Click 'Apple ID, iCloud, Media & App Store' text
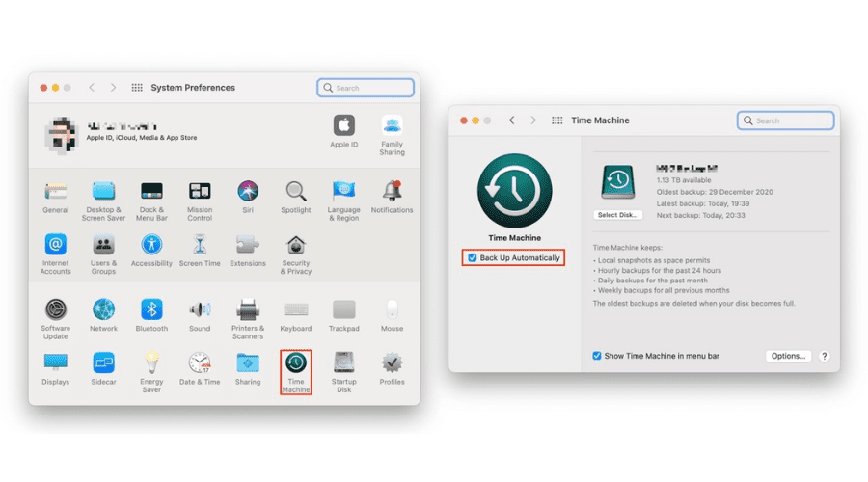 coord(142,138)
